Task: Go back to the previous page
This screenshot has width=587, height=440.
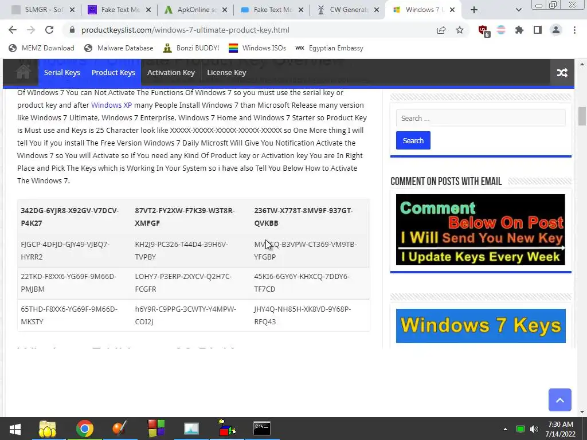Action: point(13,30)
